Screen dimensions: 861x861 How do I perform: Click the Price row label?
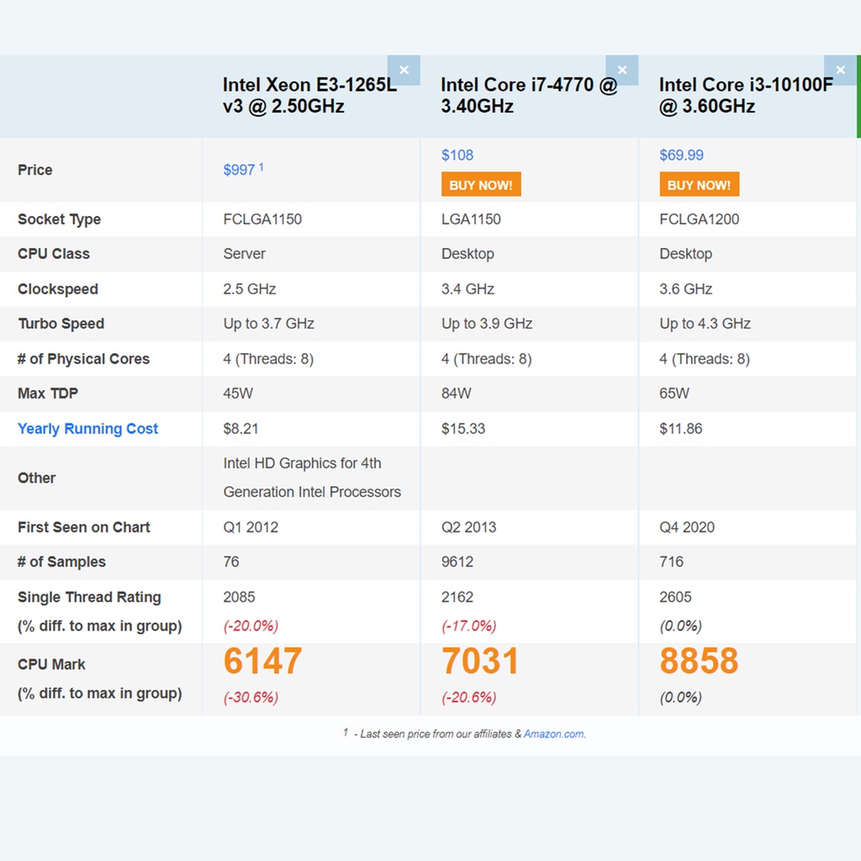click(x=35, y=170)
